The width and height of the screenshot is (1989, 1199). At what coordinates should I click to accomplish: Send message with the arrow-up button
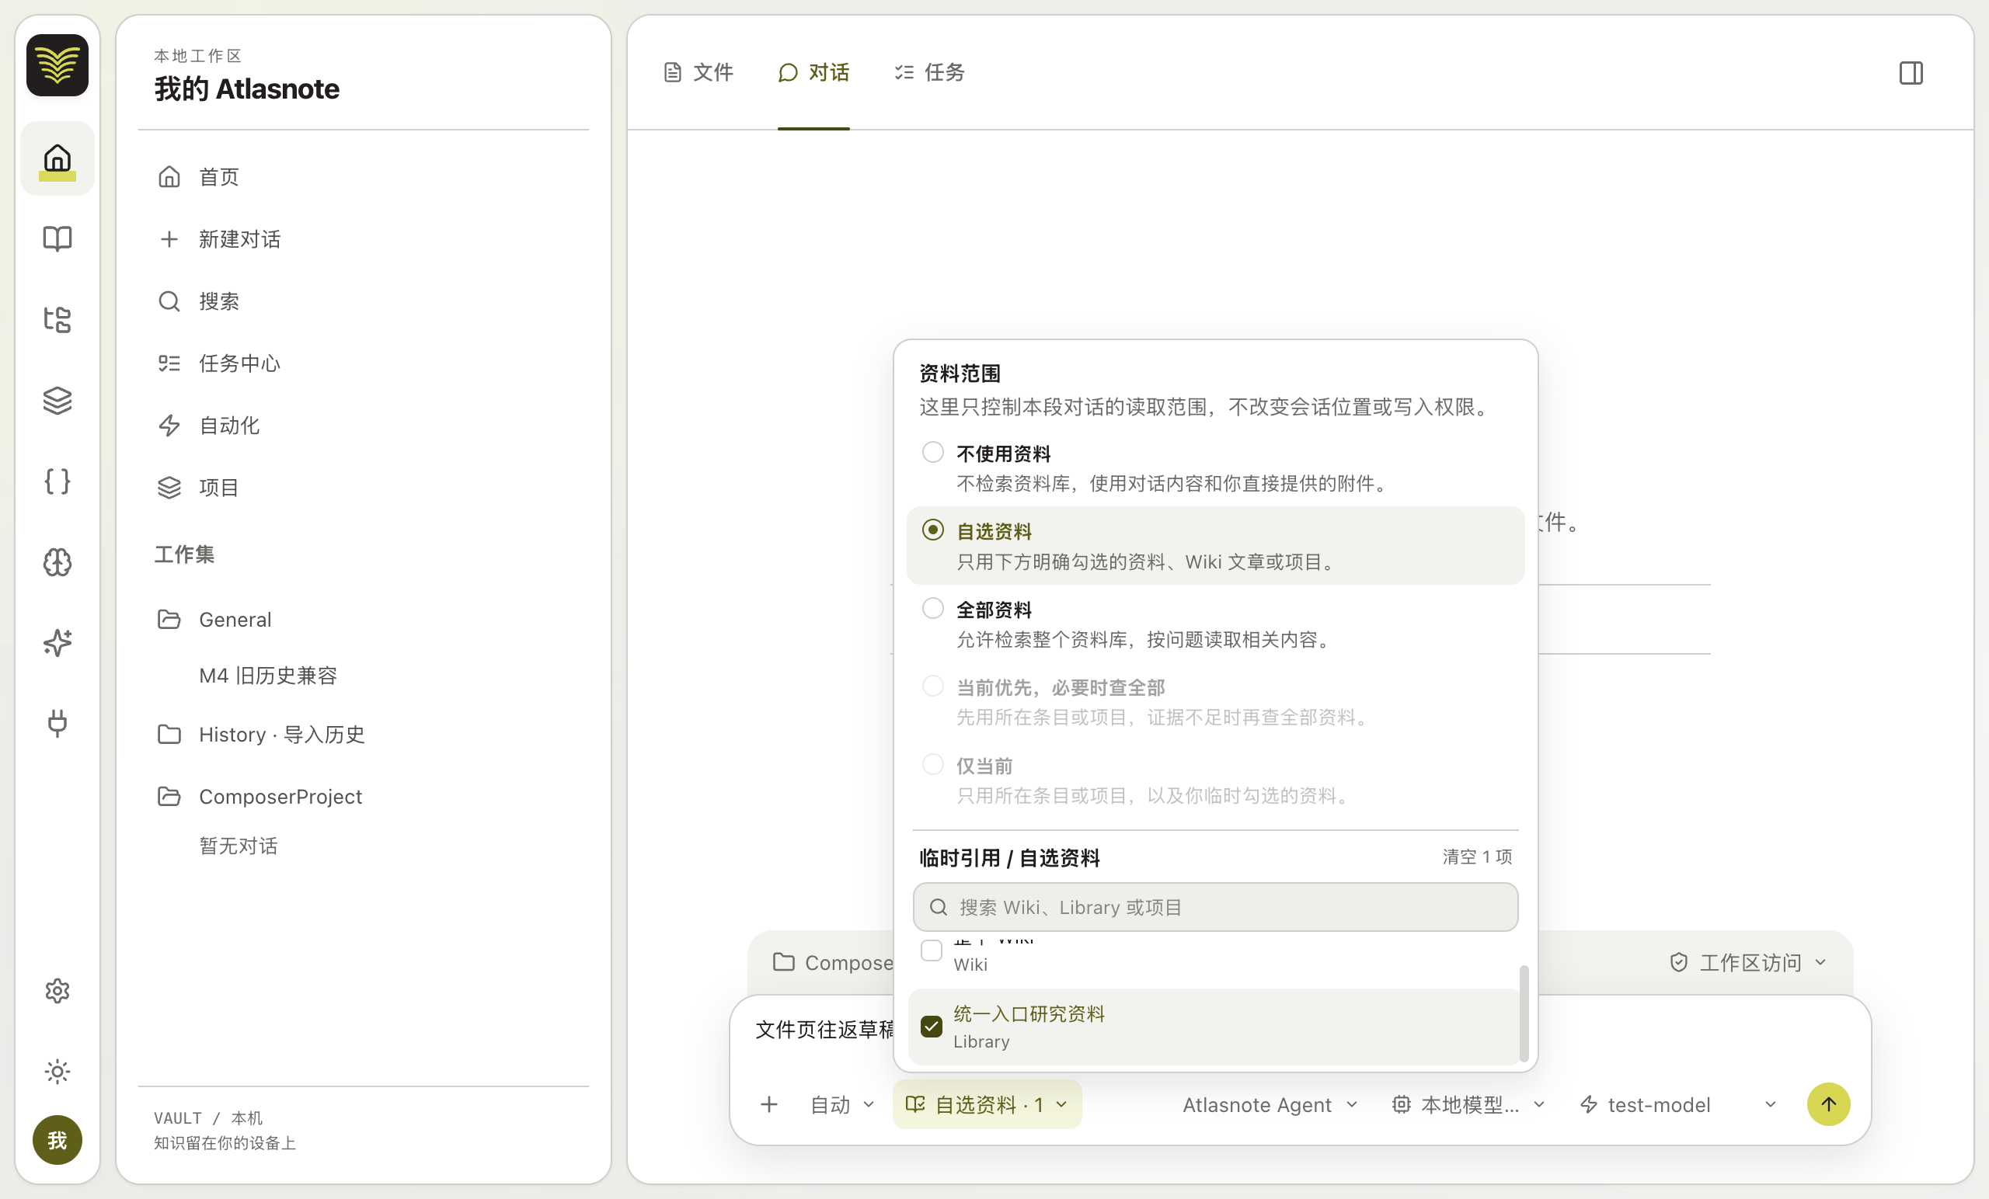(x=1828, y=1103)
